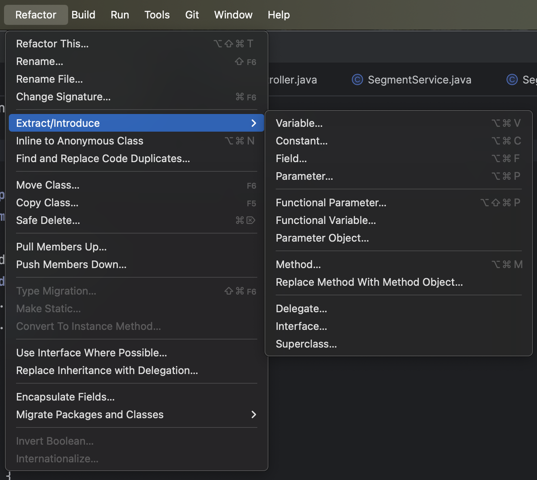Choose Refactor This... menu entry
This screenshot has height=480, width=537.
click(136, 44)
